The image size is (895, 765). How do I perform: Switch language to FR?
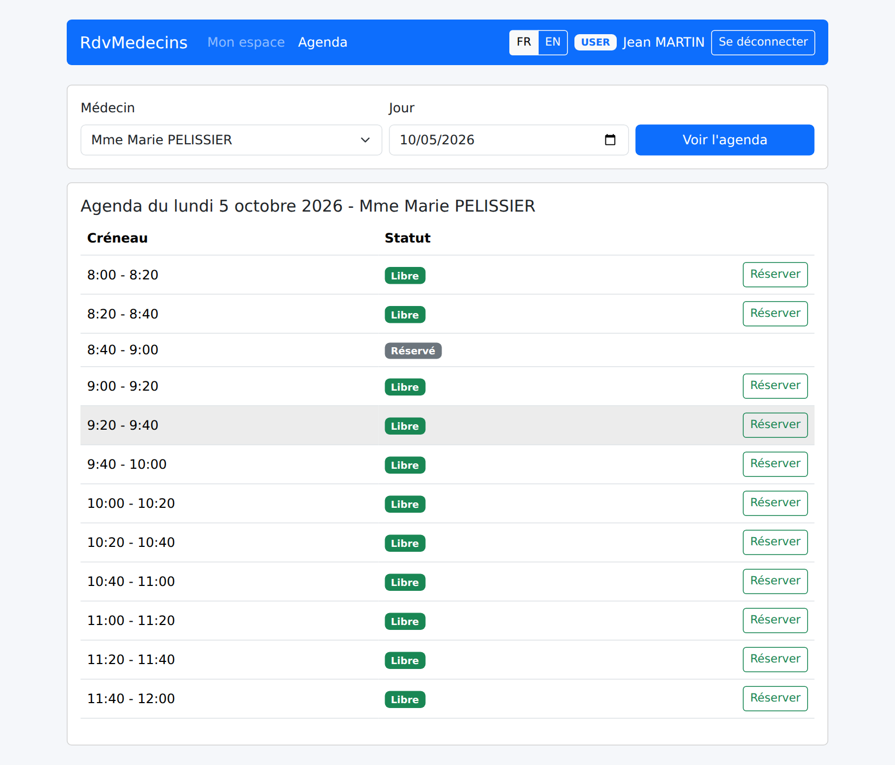coord(523,42)
